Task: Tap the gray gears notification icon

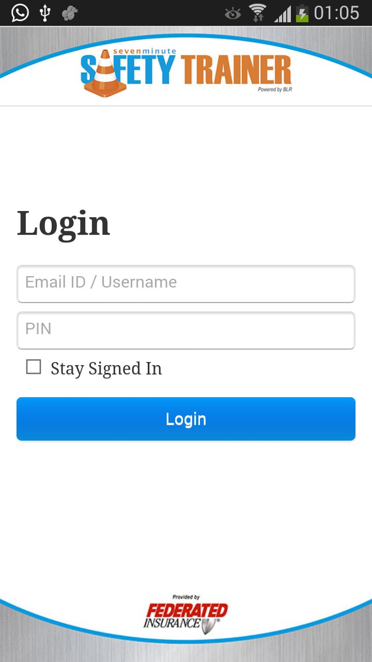Action: coord(69,13)
